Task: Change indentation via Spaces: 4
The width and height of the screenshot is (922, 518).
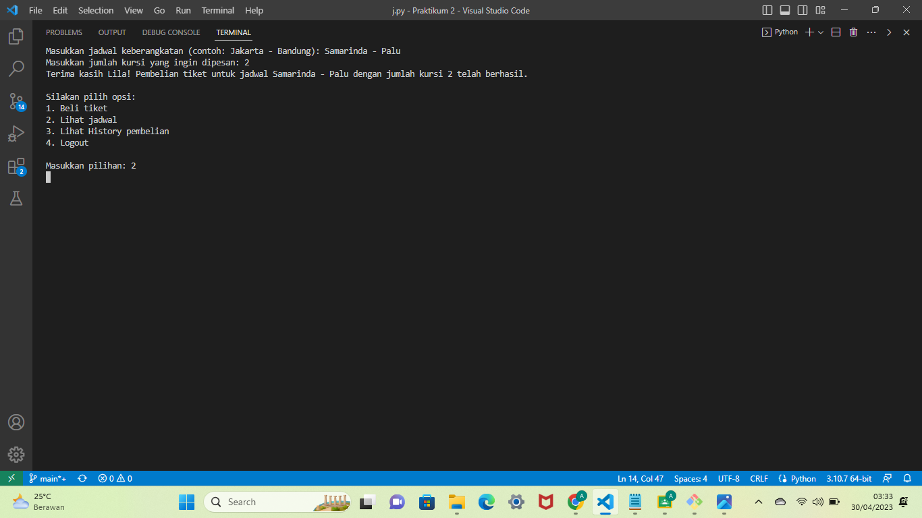Action: [x=690, y=478]
